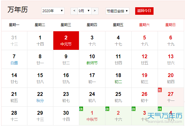The height and width of the screenshot is (126, 185).
Task: Go to previous month with < arrow
Action: pyautogui.click(x=74, y=11)
